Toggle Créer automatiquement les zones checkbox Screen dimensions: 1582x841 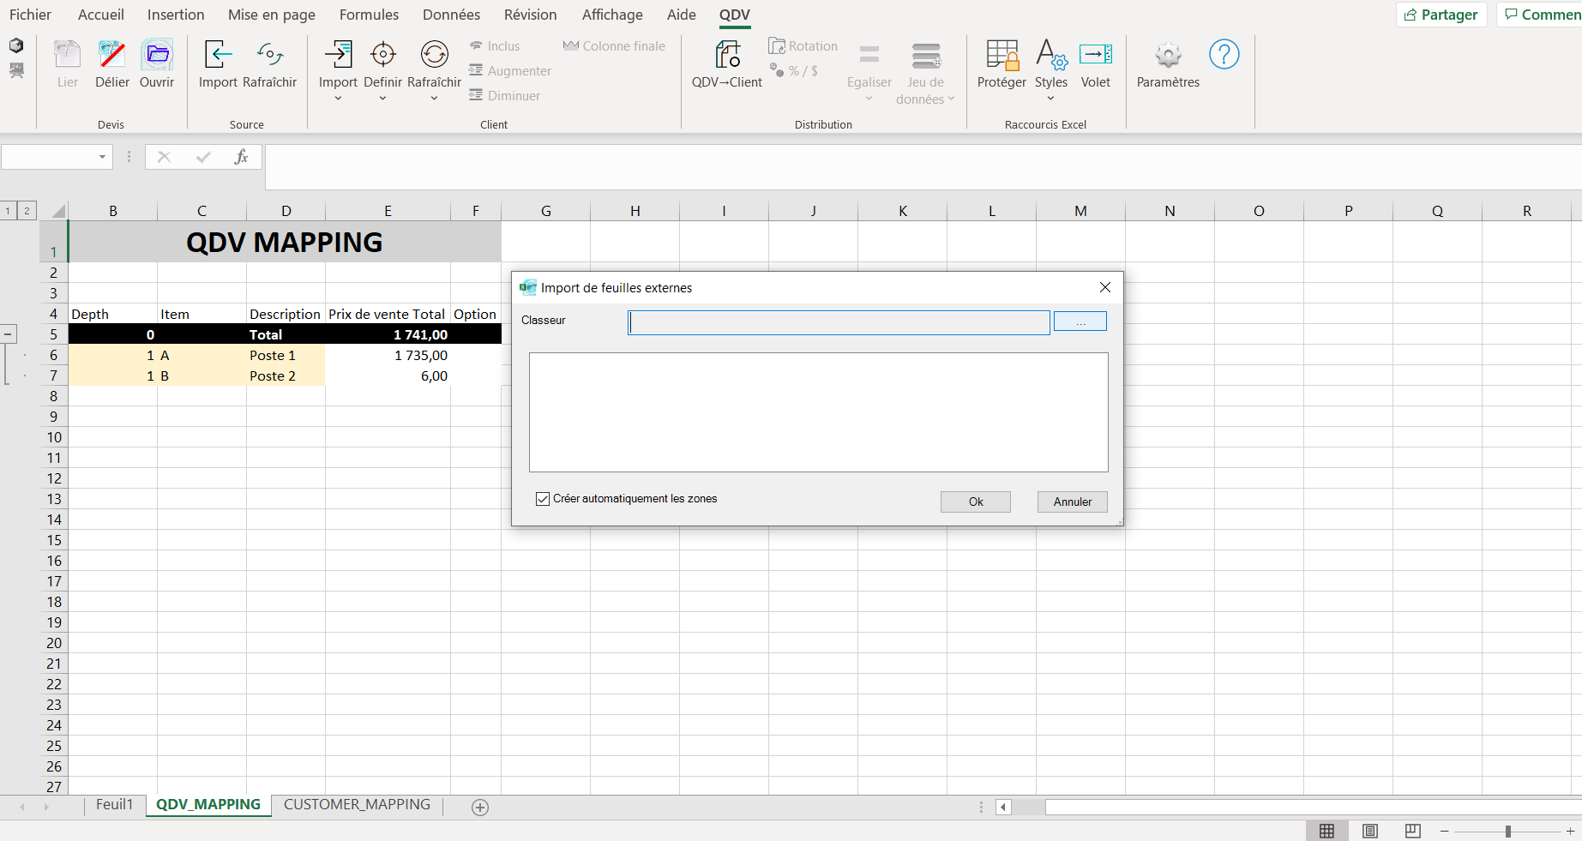543,499
